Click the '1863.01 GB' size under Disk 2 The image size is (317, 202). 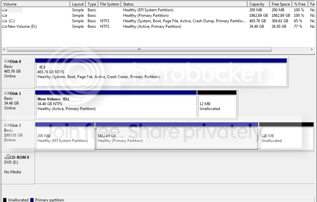coord(13,135)
